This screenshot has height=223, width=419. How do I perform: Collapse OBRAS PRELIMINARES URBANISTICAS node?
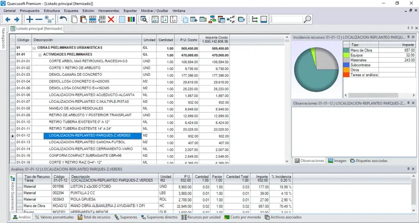click(x=34, y=48)
